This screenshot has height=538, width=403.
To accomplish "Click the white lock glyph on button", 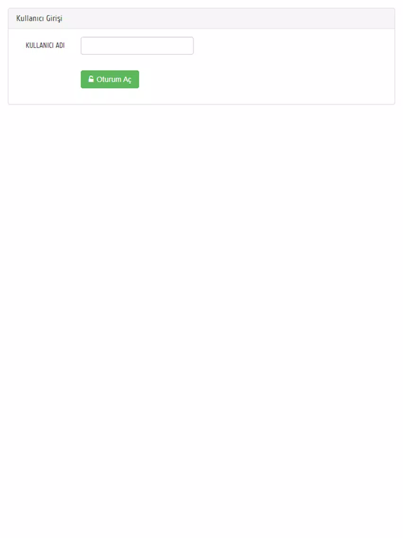I will pyautogui.click(x=91, y=79).
